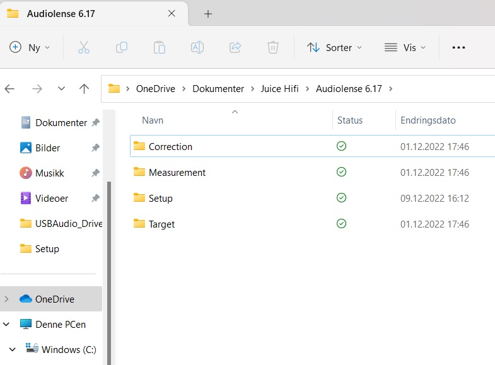Click the Measurement folder icon
Image resolution: width=495 pixels, height=365 pixels.
pos(139,171)
